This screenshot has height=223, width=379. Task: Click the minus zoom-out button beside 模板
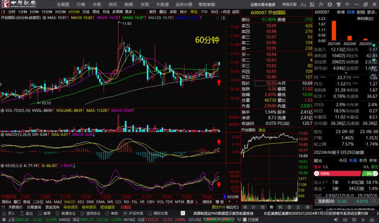236,202
